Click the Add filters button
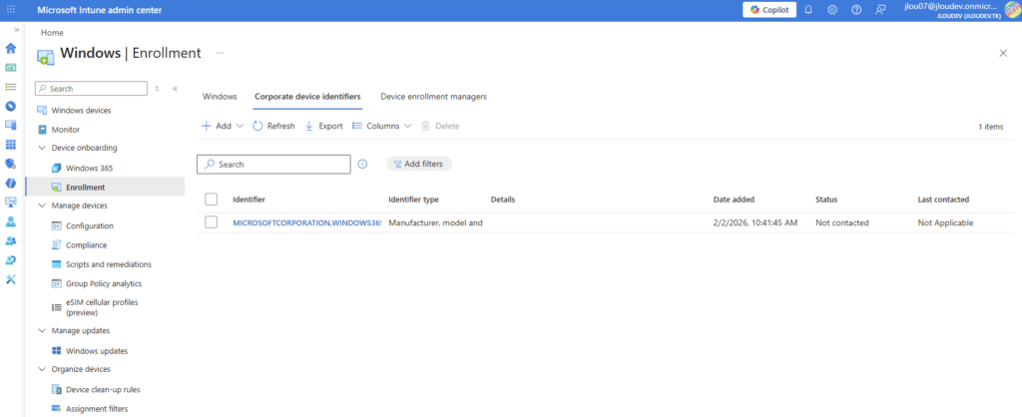The height and width of the screenshot is (417, 1022). click(x=419, y=164)
